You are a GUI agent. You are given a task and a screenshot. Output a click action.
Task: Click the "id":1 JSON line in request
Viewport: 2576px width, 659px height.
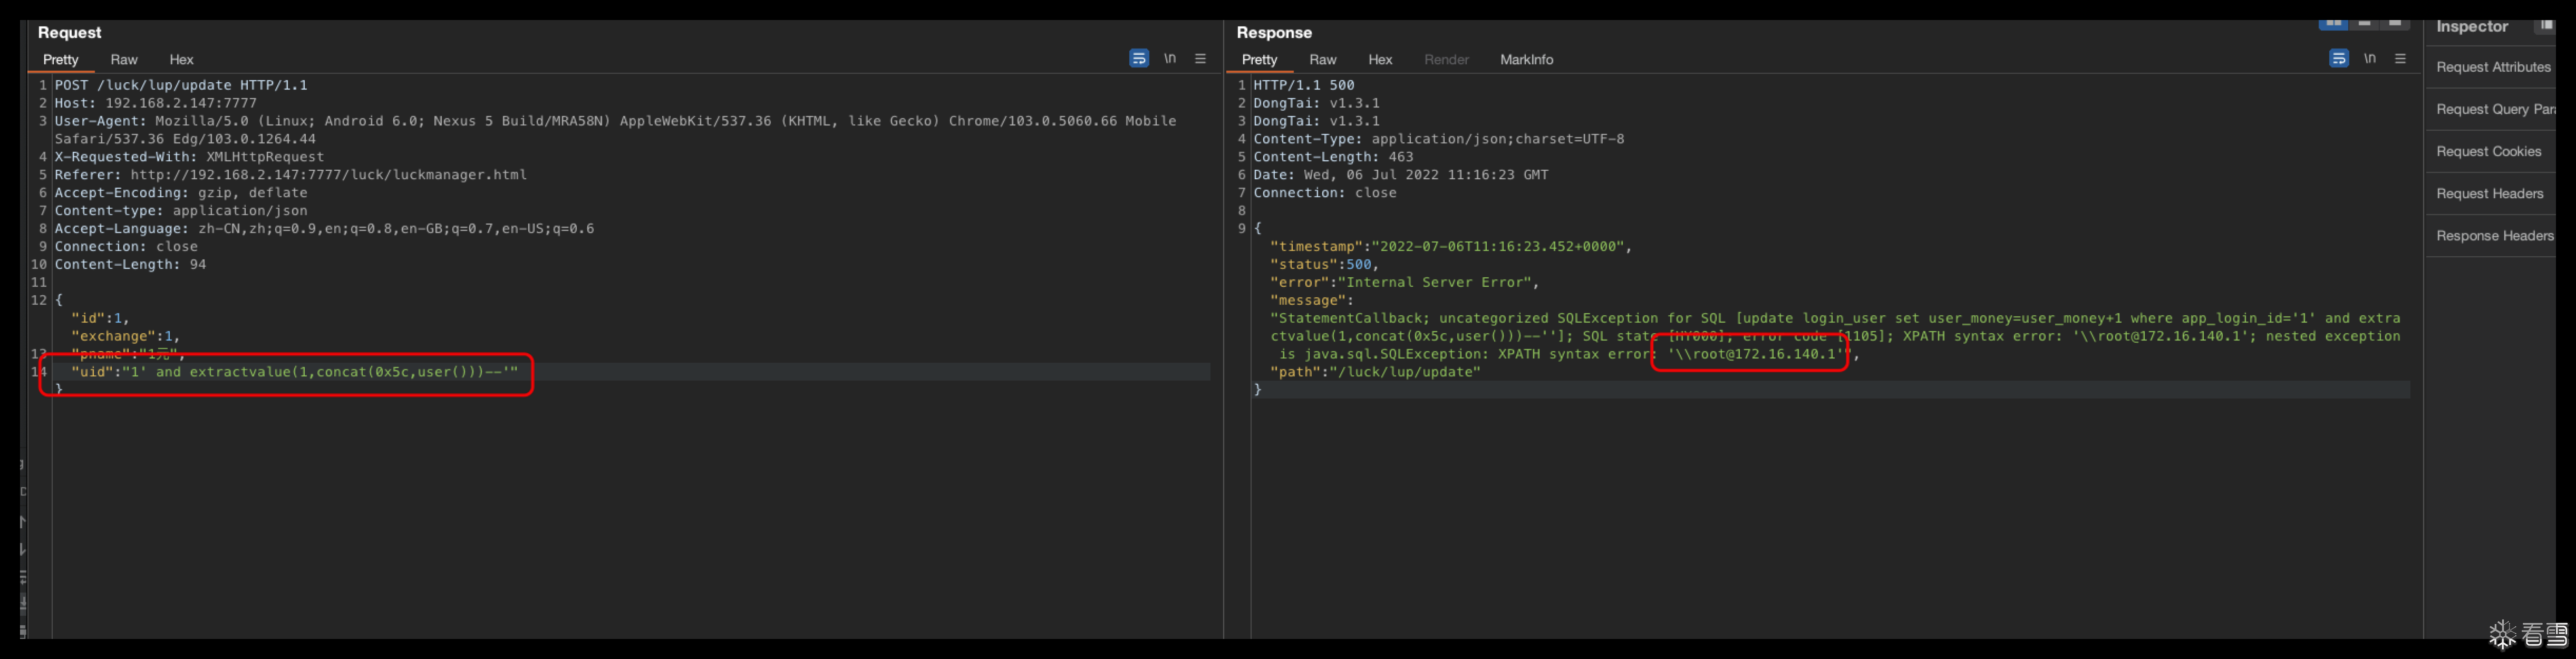(x=100, y=318)
